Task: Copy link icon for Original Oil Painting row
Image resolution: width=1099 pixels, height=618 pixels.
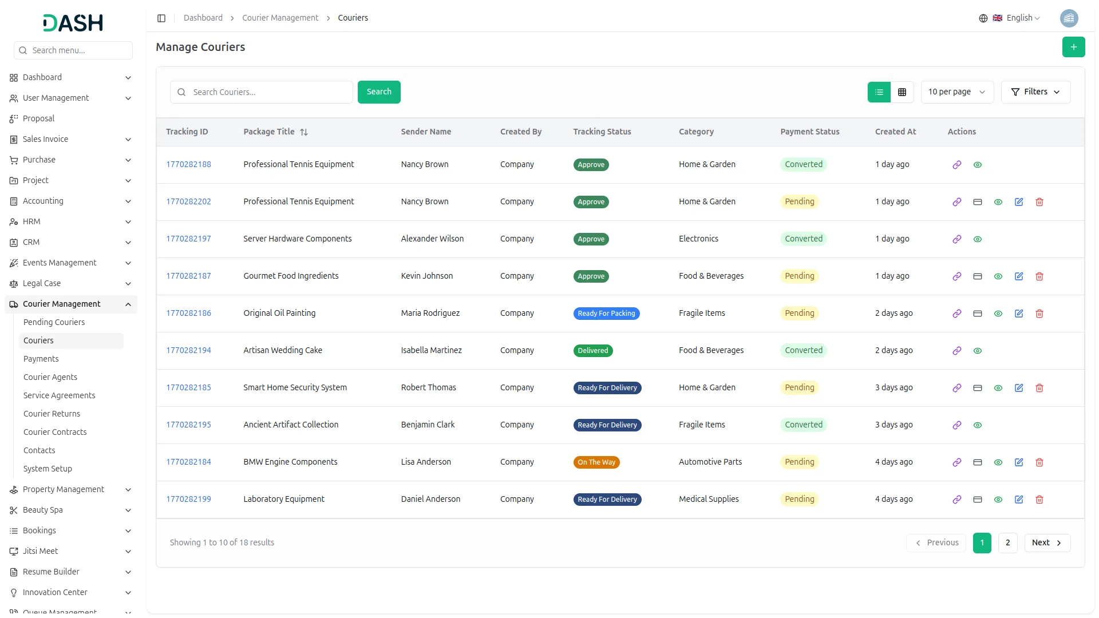Action: pyautogui.click(x=956, y=314)
